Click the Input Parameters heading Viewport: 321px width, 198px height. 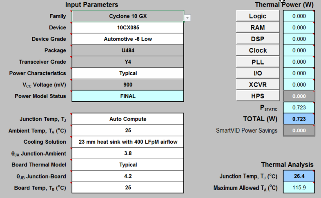(92, 4)
